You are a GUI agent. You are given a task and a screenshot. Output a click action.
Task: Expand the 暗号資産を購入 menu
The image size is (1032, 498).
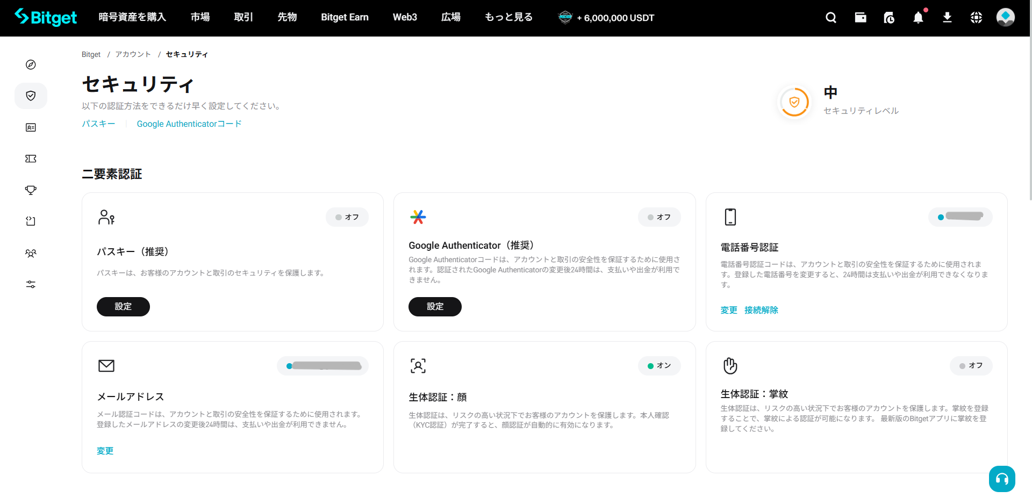pos(132,17)
